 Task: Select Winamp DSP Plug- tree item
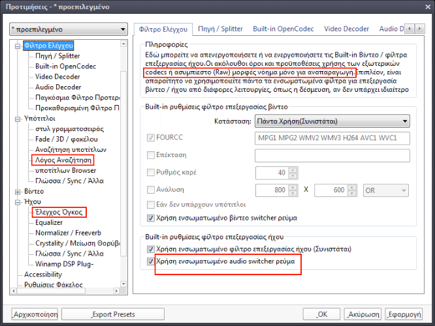[x=65, y=264]
